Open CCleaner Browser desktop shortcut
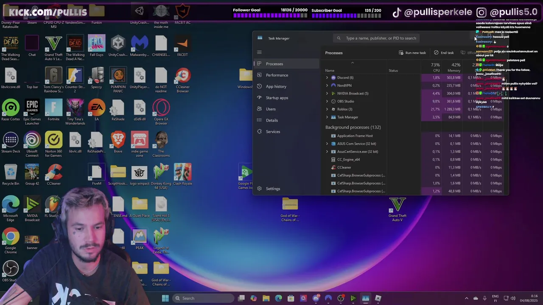Image resolution: width=543 pixels, height=305 pixels. click(182, 80)
